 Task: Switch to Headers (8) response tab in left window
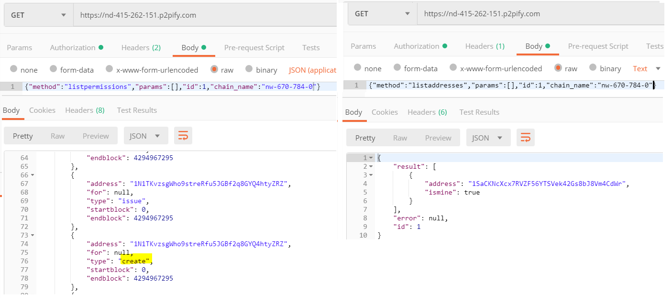pos(85,110)
